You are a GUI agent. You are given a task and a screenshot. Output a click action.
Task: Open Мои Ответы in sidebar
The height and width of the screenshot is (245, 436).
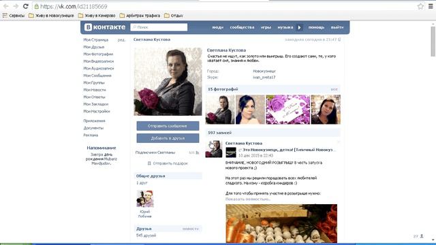point(94,97)
